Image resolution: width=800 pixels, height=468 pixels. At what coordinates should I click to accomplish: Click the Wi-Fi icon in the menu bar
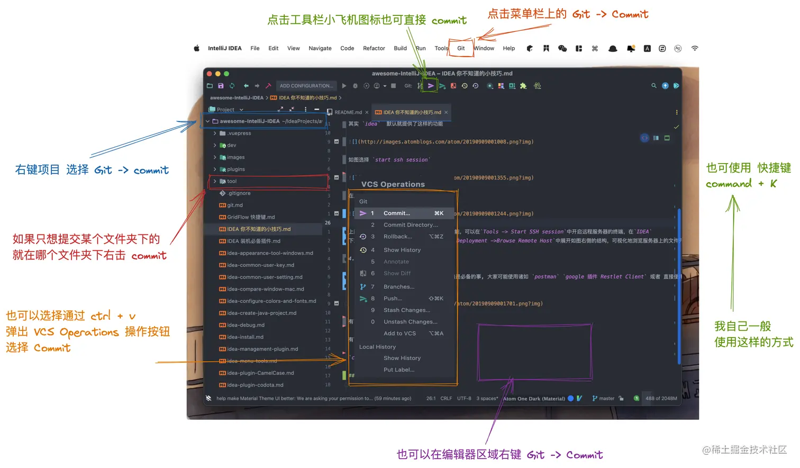coord(695,48)
